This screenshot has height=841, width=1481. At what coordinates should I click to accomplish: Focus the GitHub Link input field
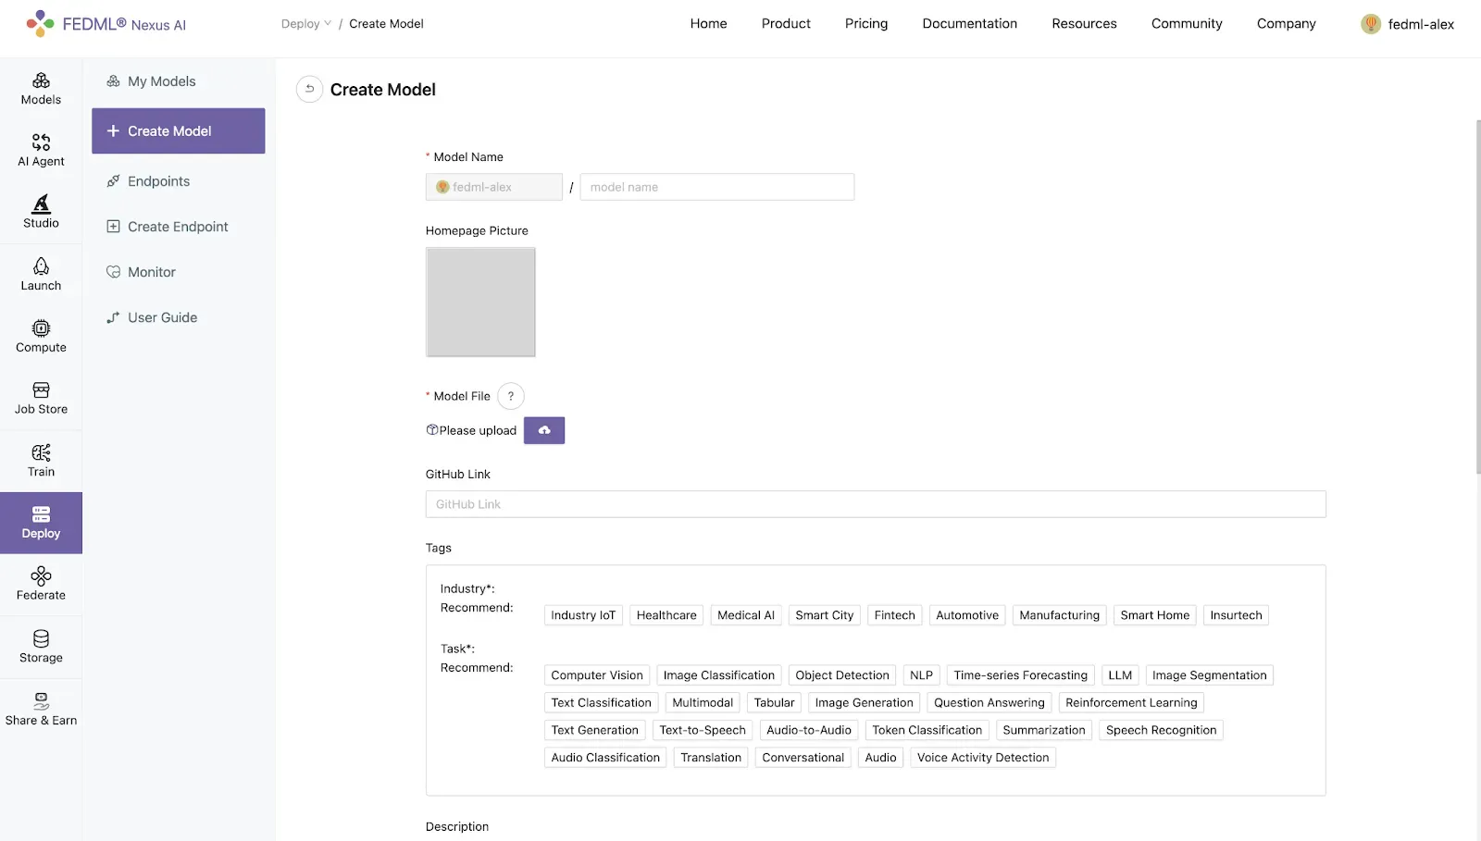pyautogui.click(x=876, y=504)
